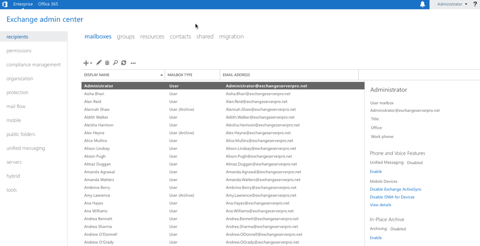This screenshot has height=246, width=480.
Task: Switch to the Office 365 tab
Action: pos(48,4)
